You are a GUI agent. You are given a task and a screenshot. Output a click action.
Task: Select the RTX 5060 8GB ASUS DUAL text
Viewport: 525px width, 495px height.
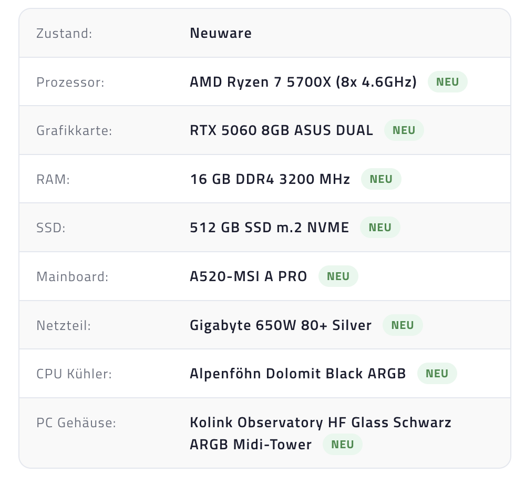tap(281, 130)
